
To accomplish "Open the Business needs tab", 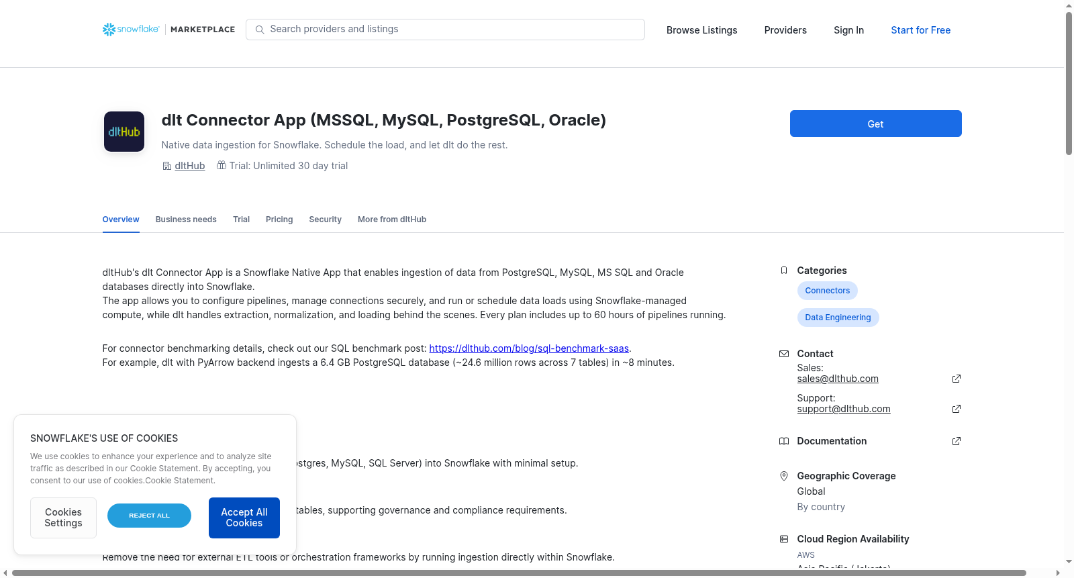I will coord(186,220).
